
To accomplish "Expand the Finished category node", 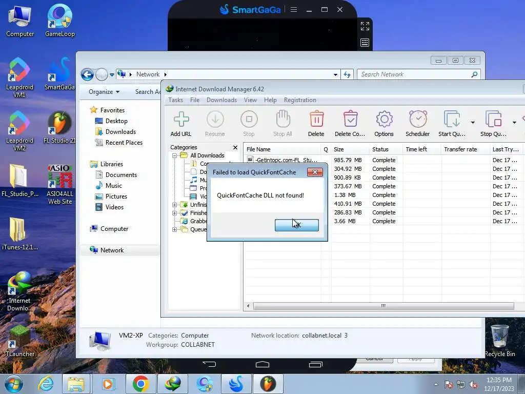I will pos(174,213).
